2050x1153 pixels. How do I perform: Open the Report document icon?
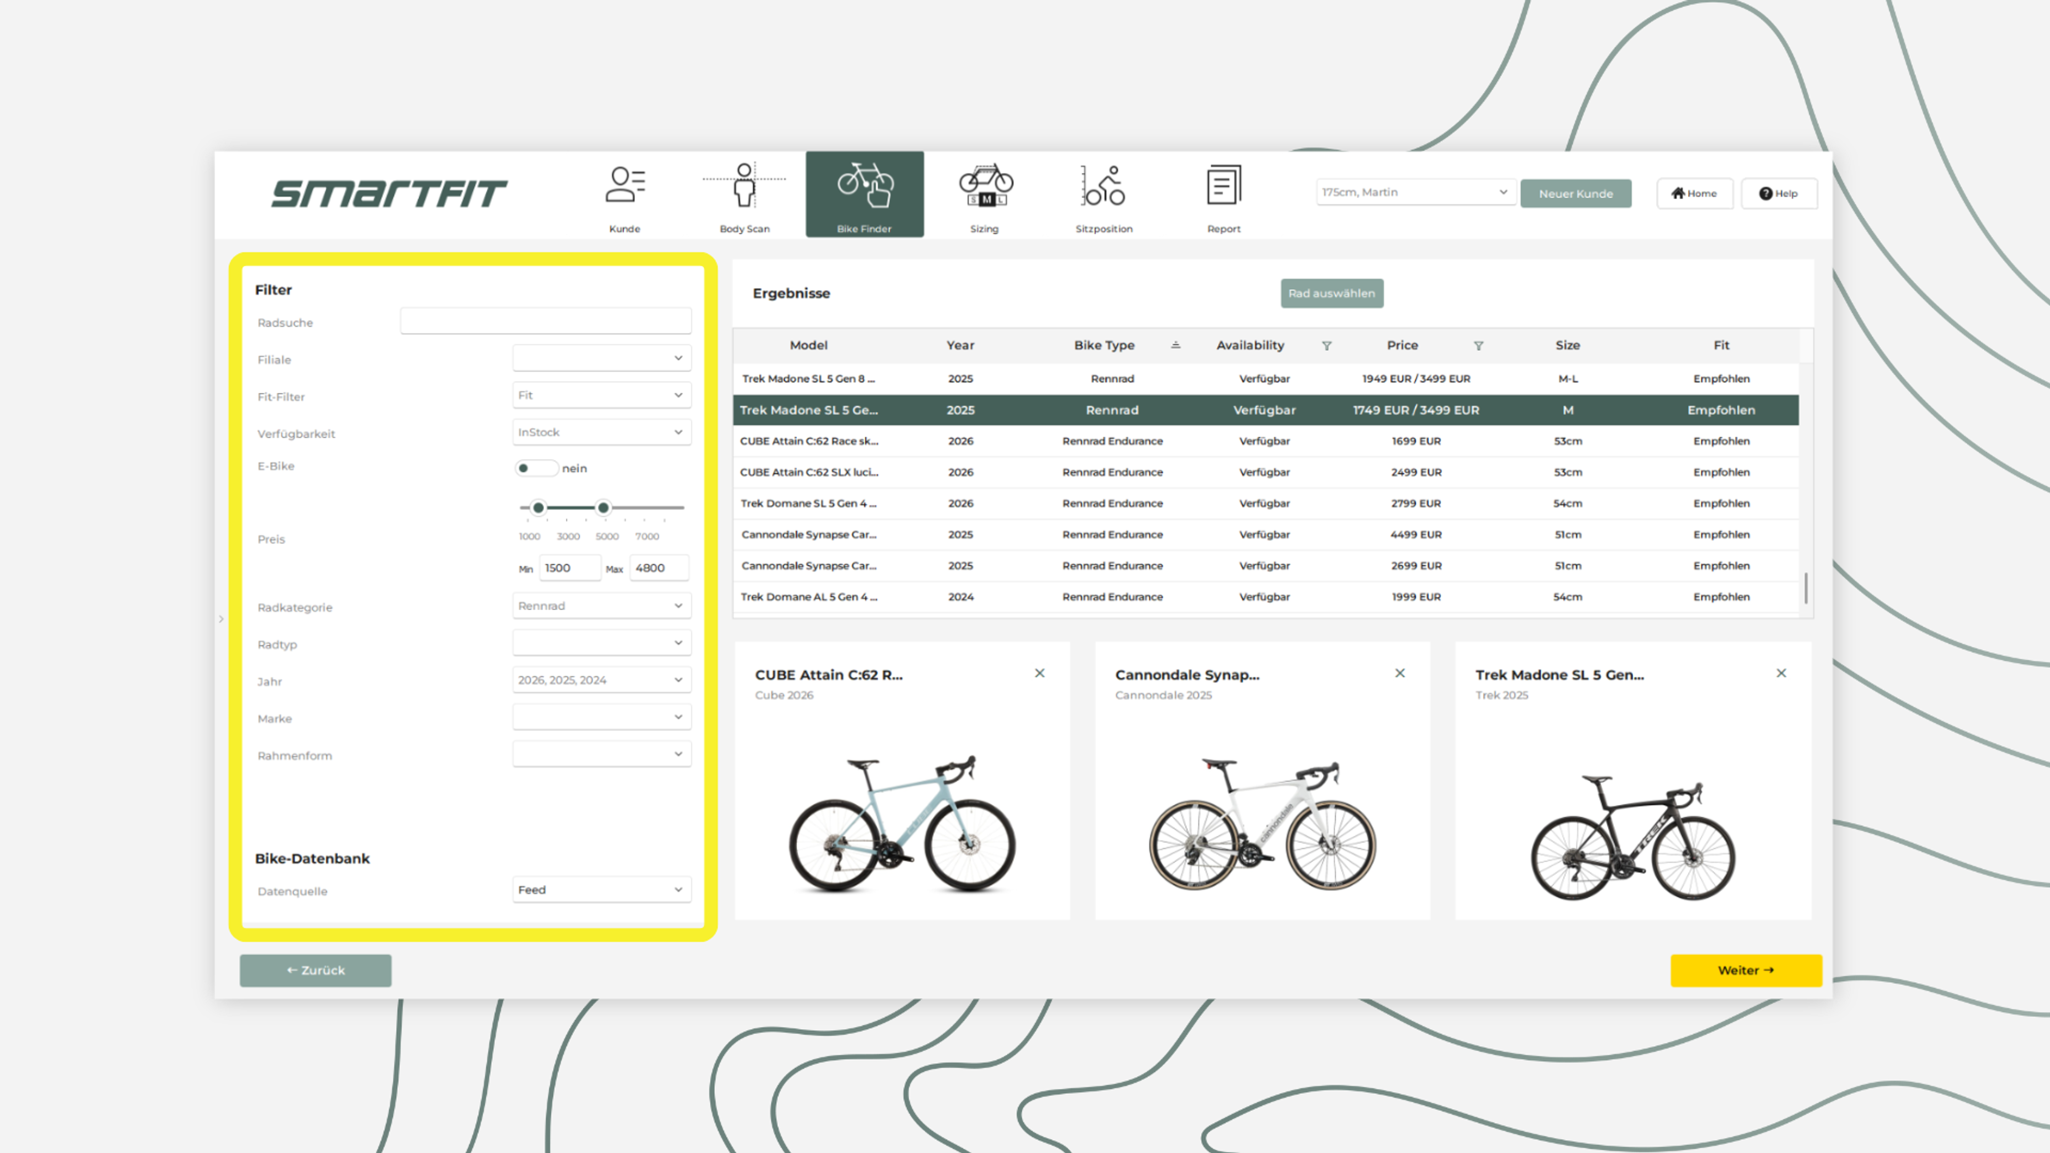pos(1223,185)
